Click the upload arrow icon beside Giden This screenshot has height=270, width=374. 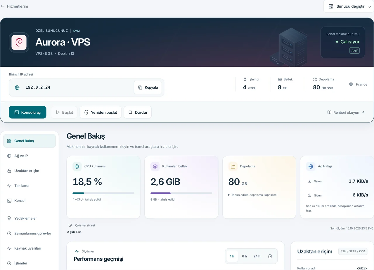pos(309,195)
